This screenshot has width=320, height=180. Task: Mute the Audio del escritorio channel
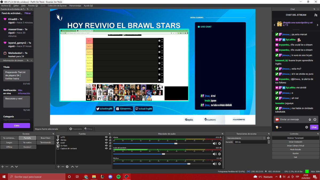tap(214, 154)
